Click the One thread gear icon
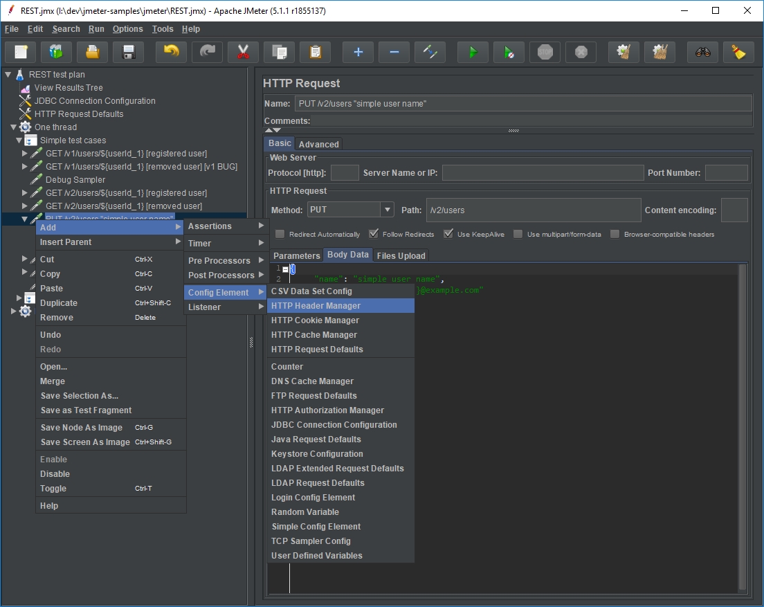The width and height of the screenshot is (764, 607). pyautogui.click(x=26, y=127)
